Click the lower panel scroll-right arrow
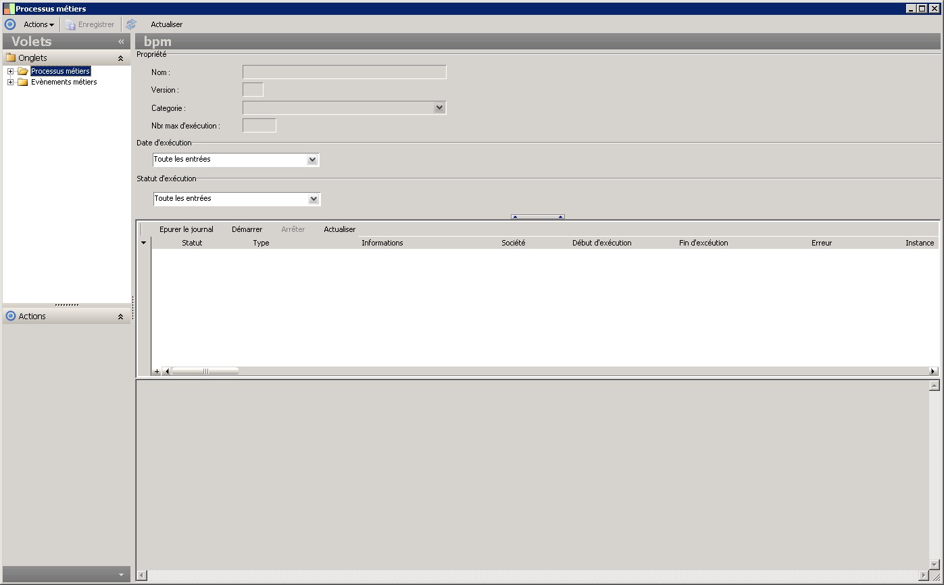The width and height of the screenshot is (944, 585). click(924, 576)
